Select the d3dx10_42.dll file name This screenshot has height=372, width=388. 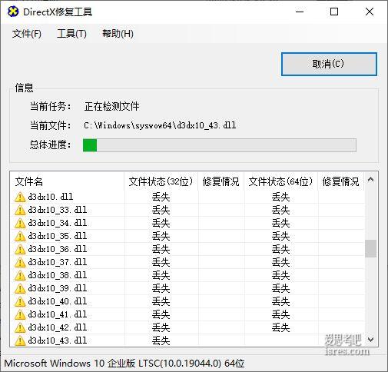(x=58, y=327)
